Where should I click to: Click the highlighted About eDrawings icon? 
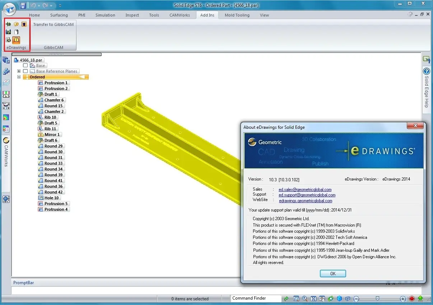point(16,40)
